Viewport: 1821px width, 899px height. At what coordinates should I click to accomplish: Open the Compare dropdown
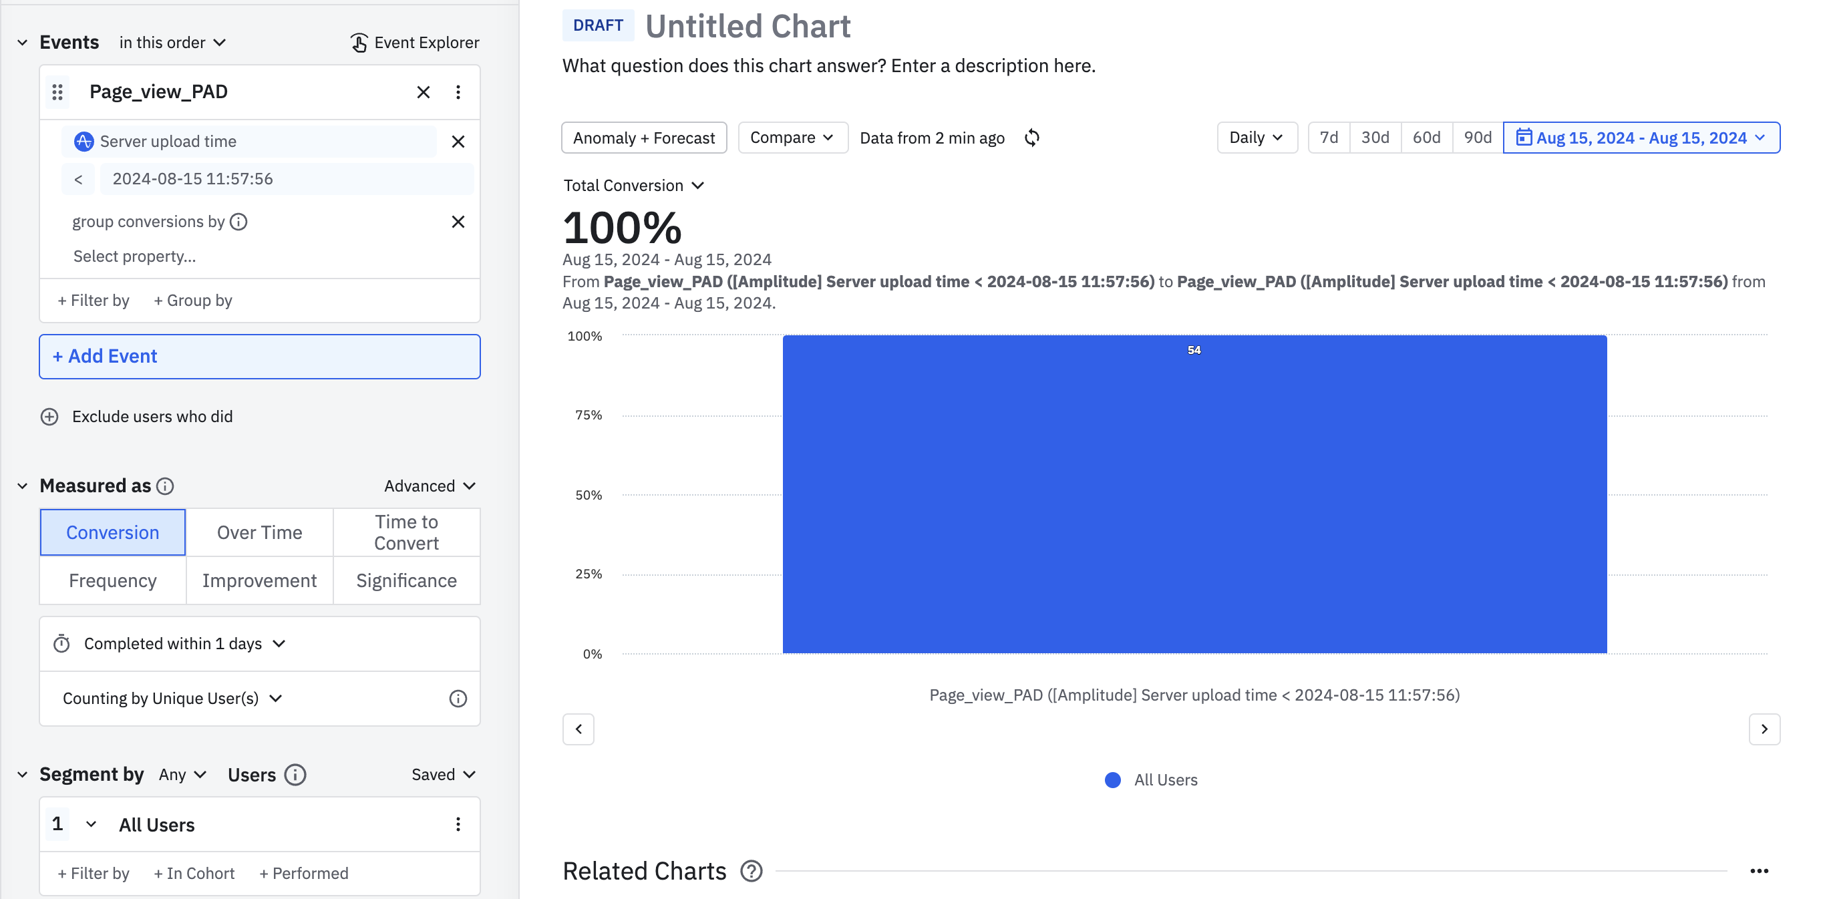click(792, 138)
